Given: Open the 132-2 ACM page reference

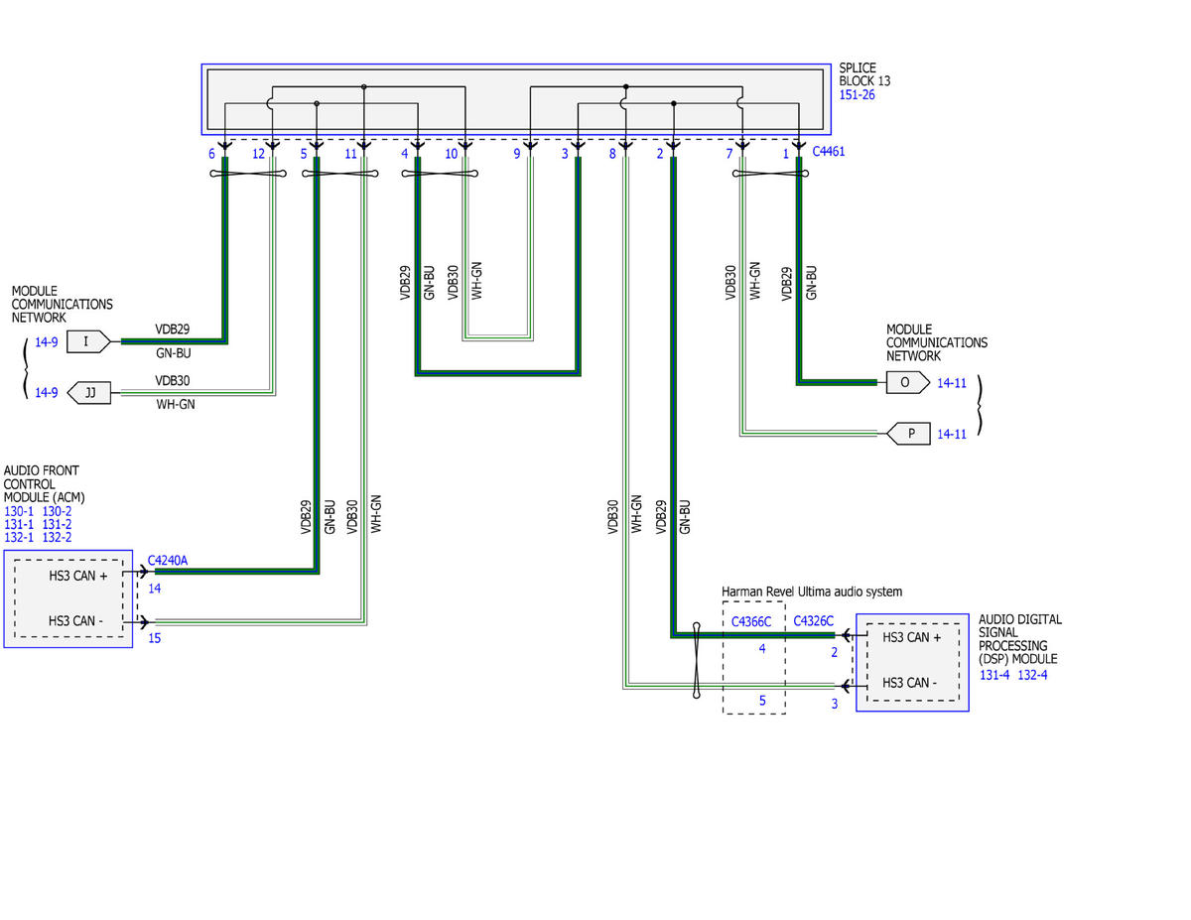Looking at the screenshot, I should [x=57, y=537].
